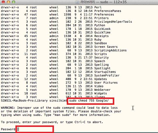
Task: Select the Preferences directory line
Action: pyautogui.click(x=57, y=15)
